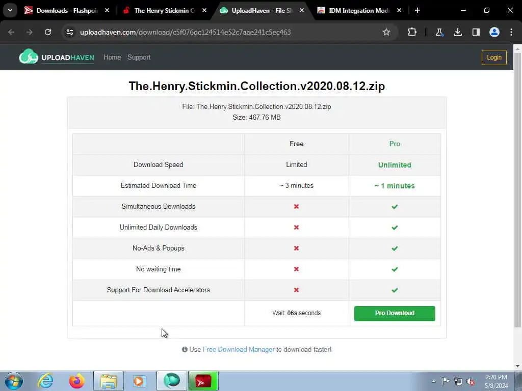Click the green 'Unlimited' speed text

point(395,165)
